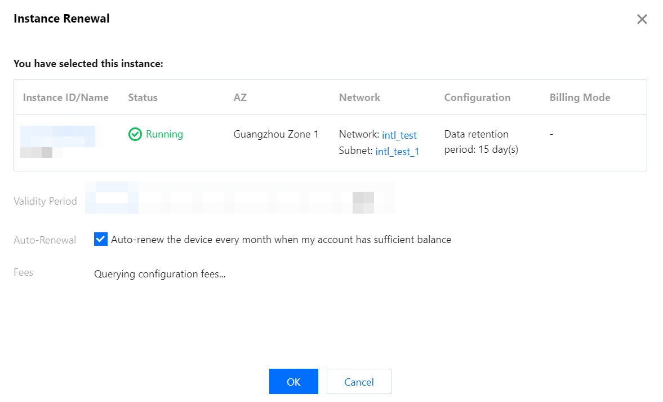Open the intl_test_1 subnet link
This screenshot has width=663, height=402.
pyautogui.click(x=397, y=151)
